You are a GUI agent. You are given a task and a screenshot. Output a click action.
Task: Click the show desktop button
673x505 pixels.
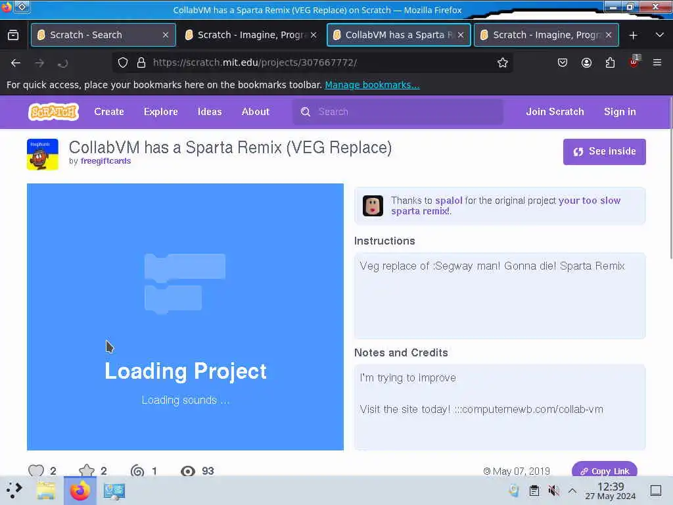point(656,491)
